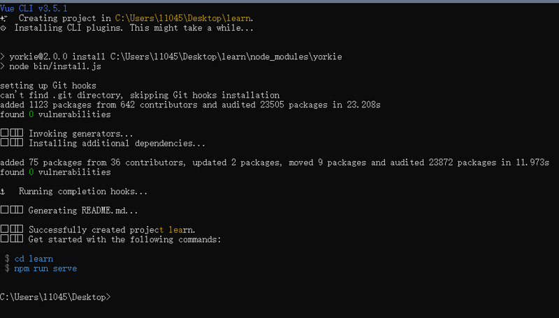Click the gear icon beside Installing CLI plugins
The height and width of the screenshot is (318, 559).
coord(3,29)
